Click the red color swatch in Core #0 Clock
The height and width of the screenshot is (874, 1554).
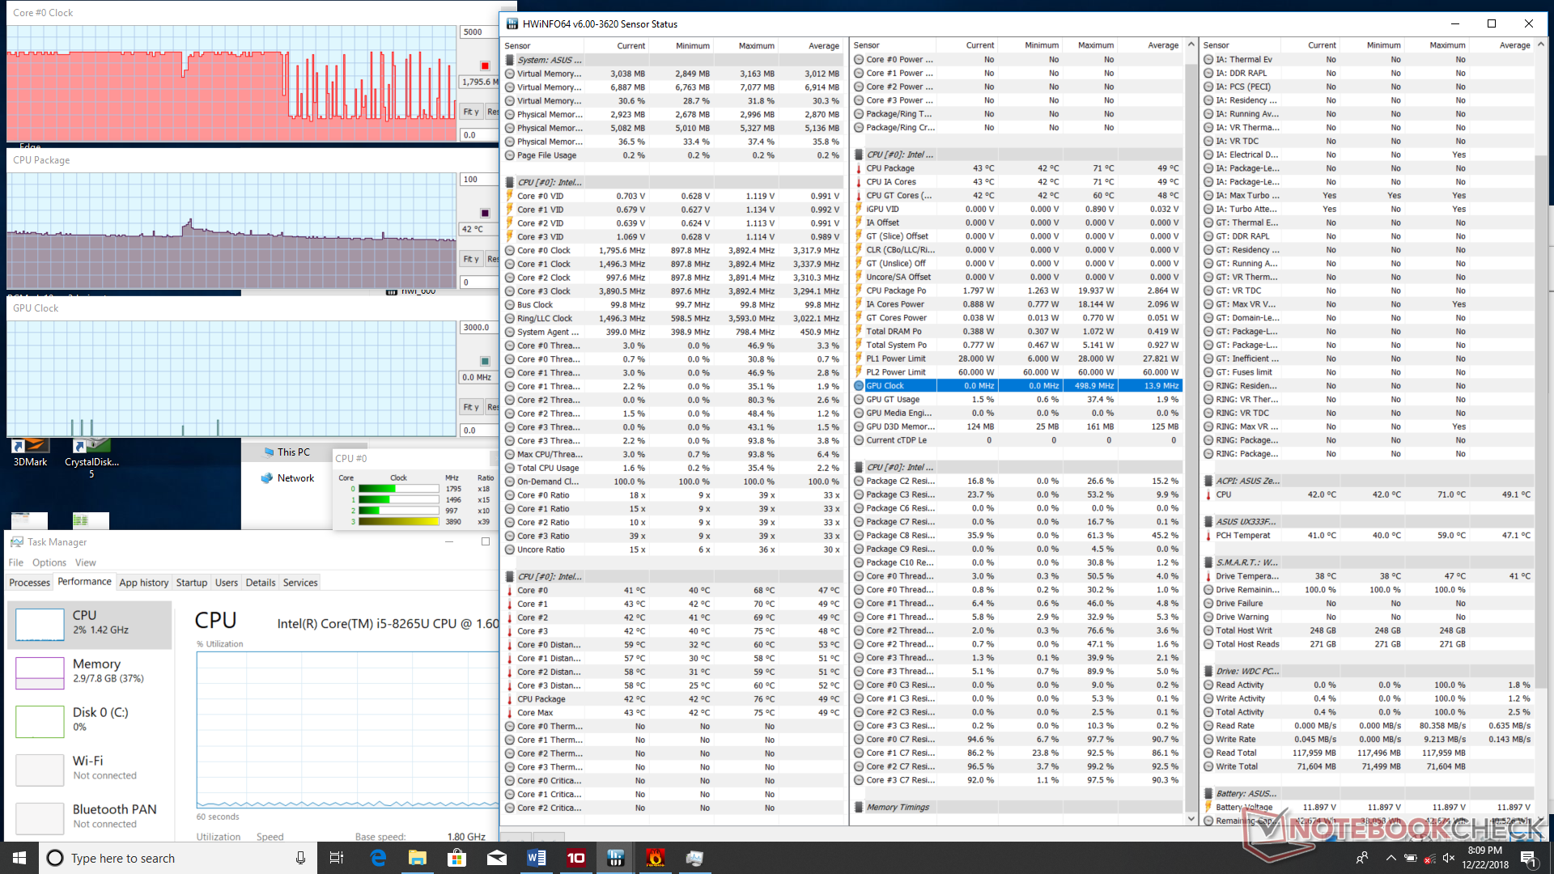485,66
